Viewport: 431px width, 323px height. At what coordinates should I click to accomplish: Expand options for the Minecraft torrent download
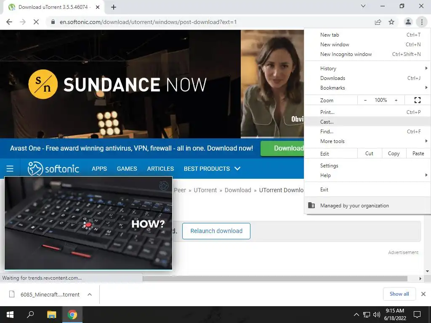point(90,294)
